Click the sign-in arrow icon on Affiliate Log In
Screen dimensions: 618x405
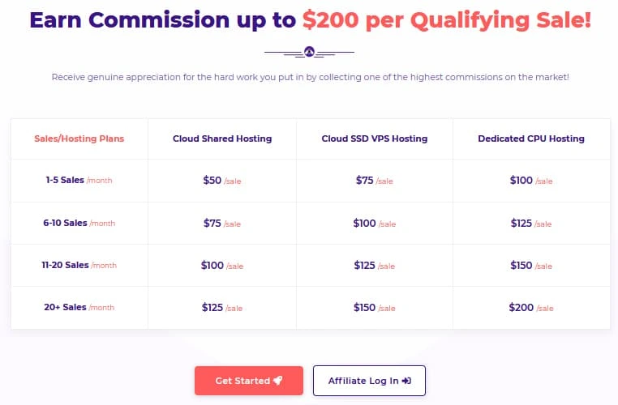coord(406,381)
